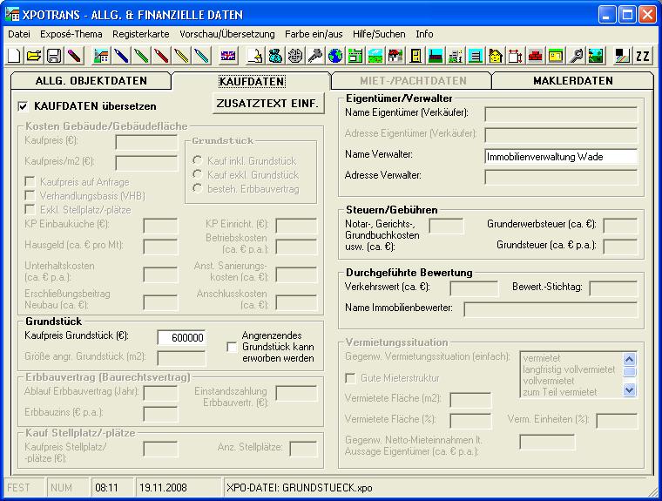Open the Vorschau/Übersetzung menu
This screenshot has width=662, height=501.
226,34
